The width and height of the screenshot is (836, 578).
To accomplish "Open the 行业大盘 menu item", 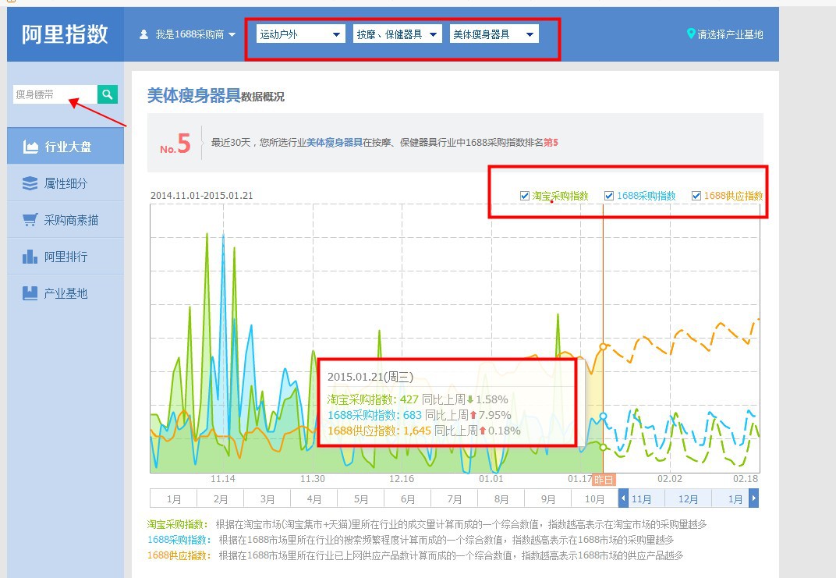I will 66,147.
